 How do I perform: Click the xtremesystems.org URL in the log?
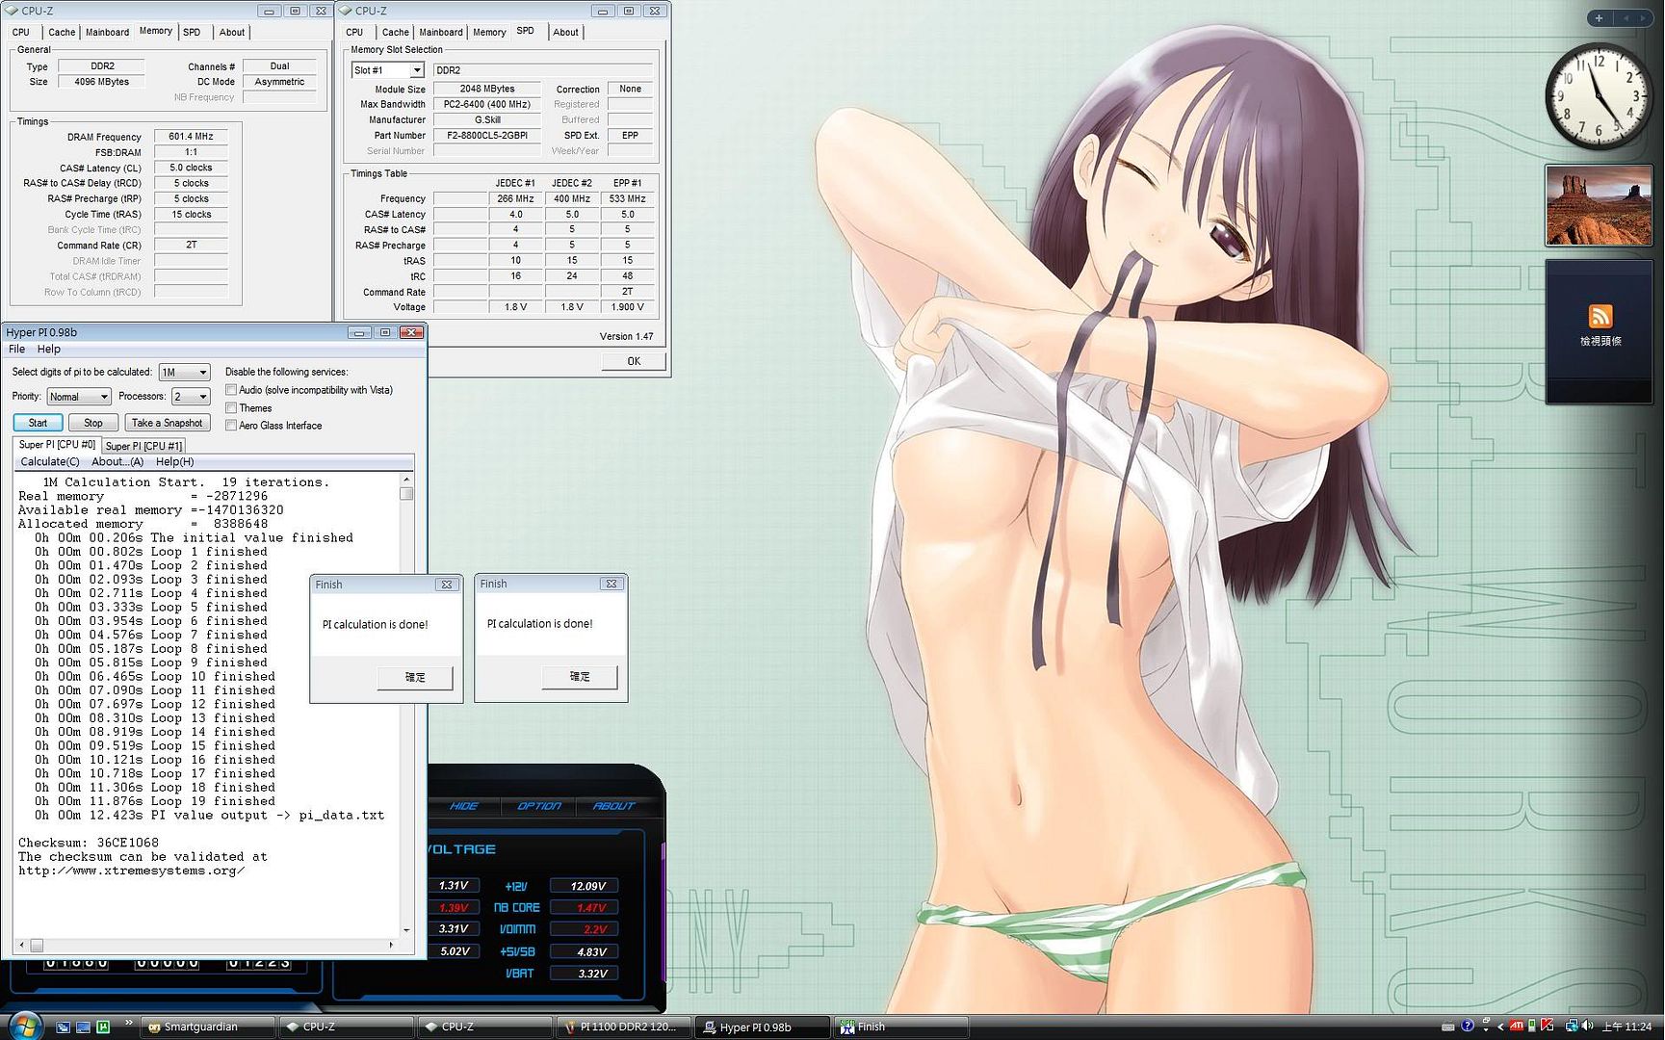coord(132,871)
